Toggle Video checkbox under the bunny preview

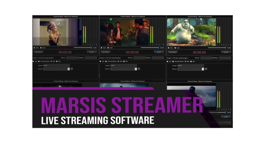coord(168,48)
